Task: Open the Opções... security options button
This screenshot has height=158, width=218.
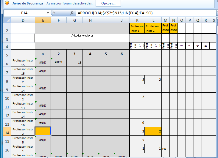Action: coord(108,3)
